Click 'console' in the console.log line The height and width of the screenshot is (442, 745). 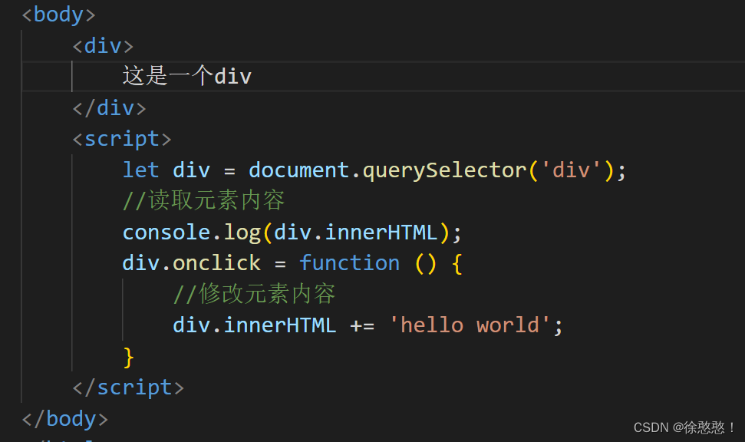[166, 233]
